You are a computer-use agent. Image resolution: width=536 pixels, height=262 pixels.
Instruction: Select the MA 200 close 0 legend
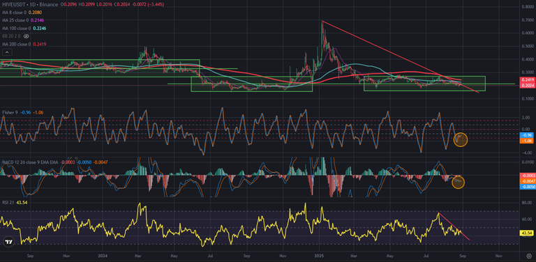pos(17,44)
